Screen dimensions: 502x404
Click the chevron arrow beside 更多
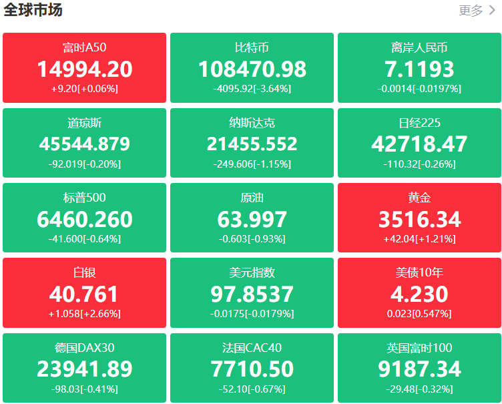(x=493, y=10)
